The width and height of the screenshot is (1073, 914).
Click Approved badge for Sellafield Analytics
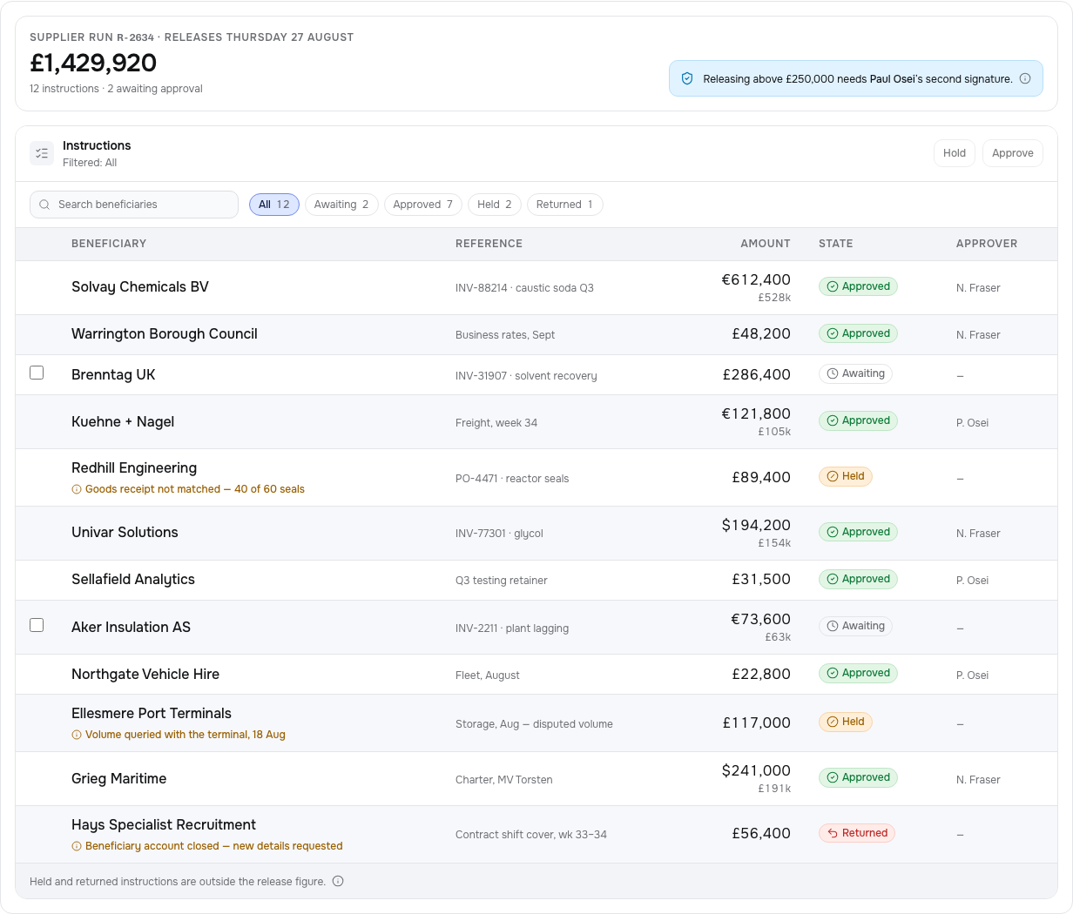[x=858, y=579]
